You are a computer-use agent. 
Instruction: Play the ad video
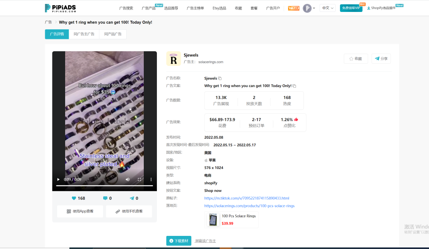58,180
